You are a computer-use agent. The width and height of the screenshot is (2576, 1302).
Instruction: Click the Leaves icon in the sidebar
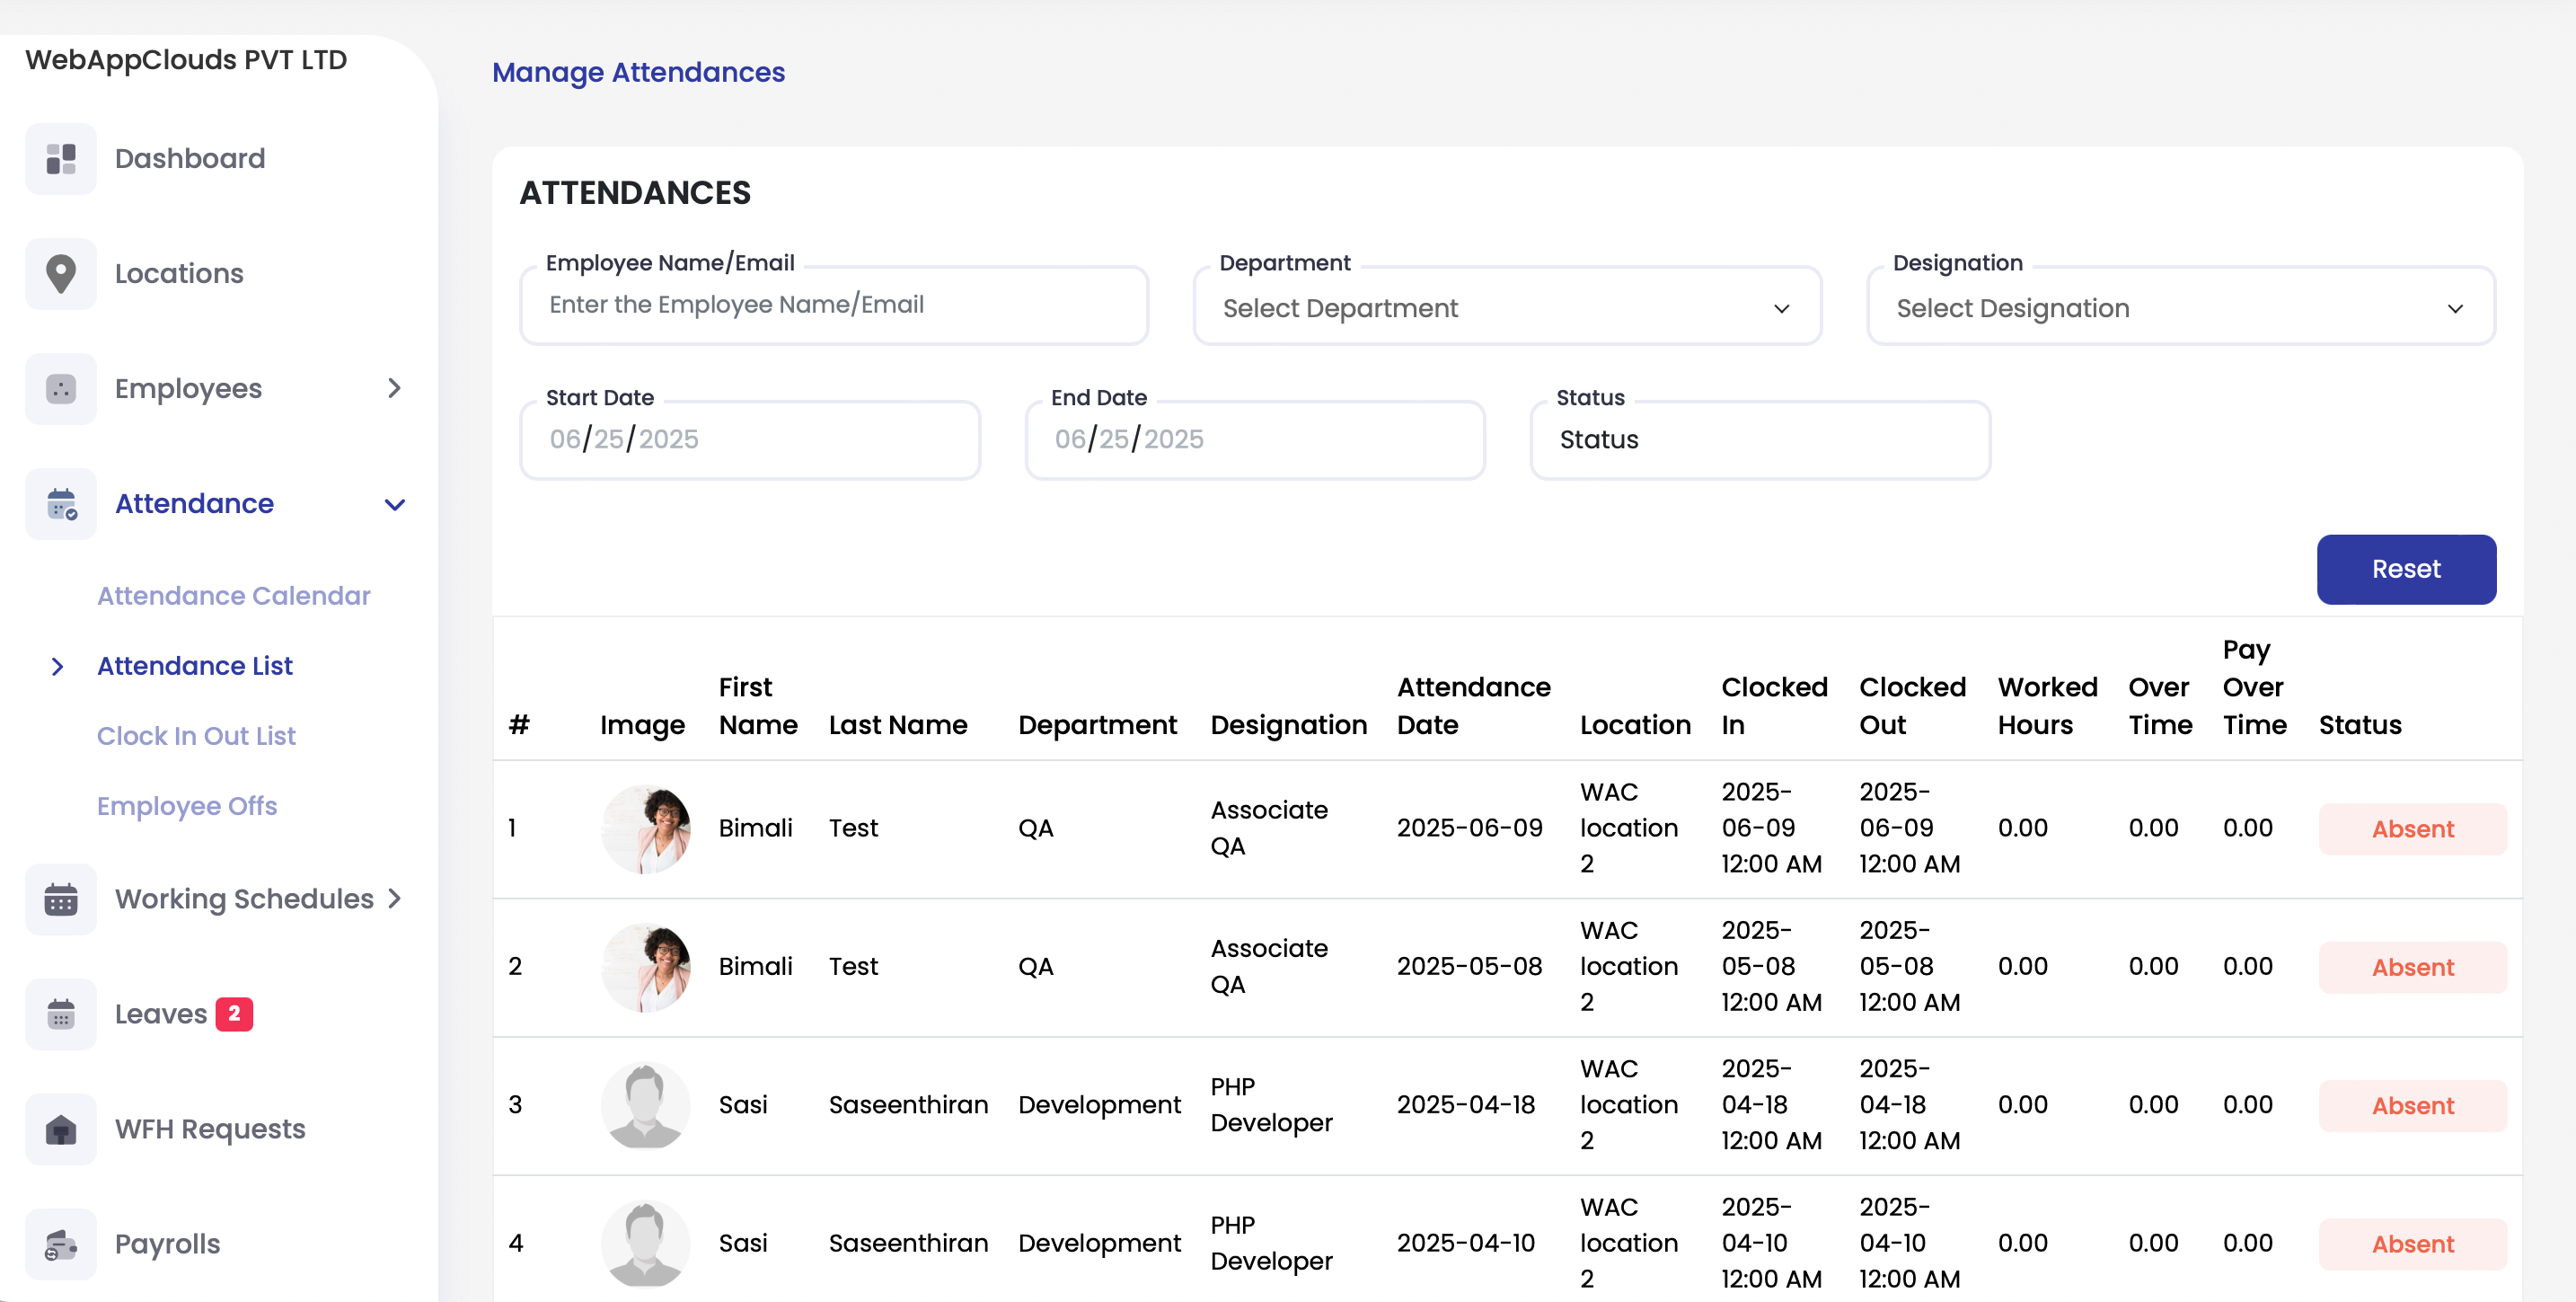click(x=61, y=1013)
